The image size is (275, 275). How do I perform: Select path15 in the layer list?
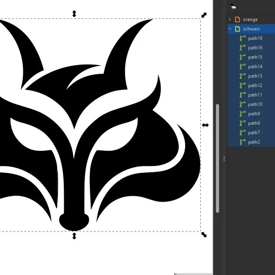(x=255, y=57)
